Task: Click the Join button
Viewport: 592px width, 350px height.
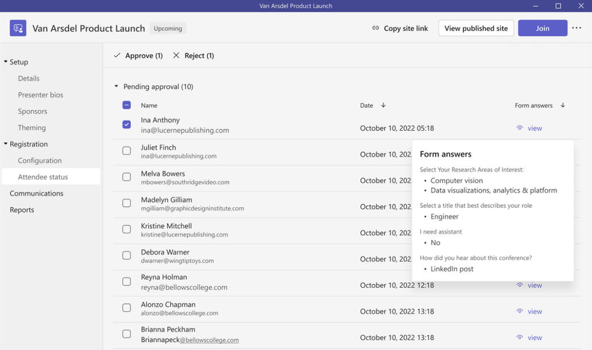Action: coord(543,28)
